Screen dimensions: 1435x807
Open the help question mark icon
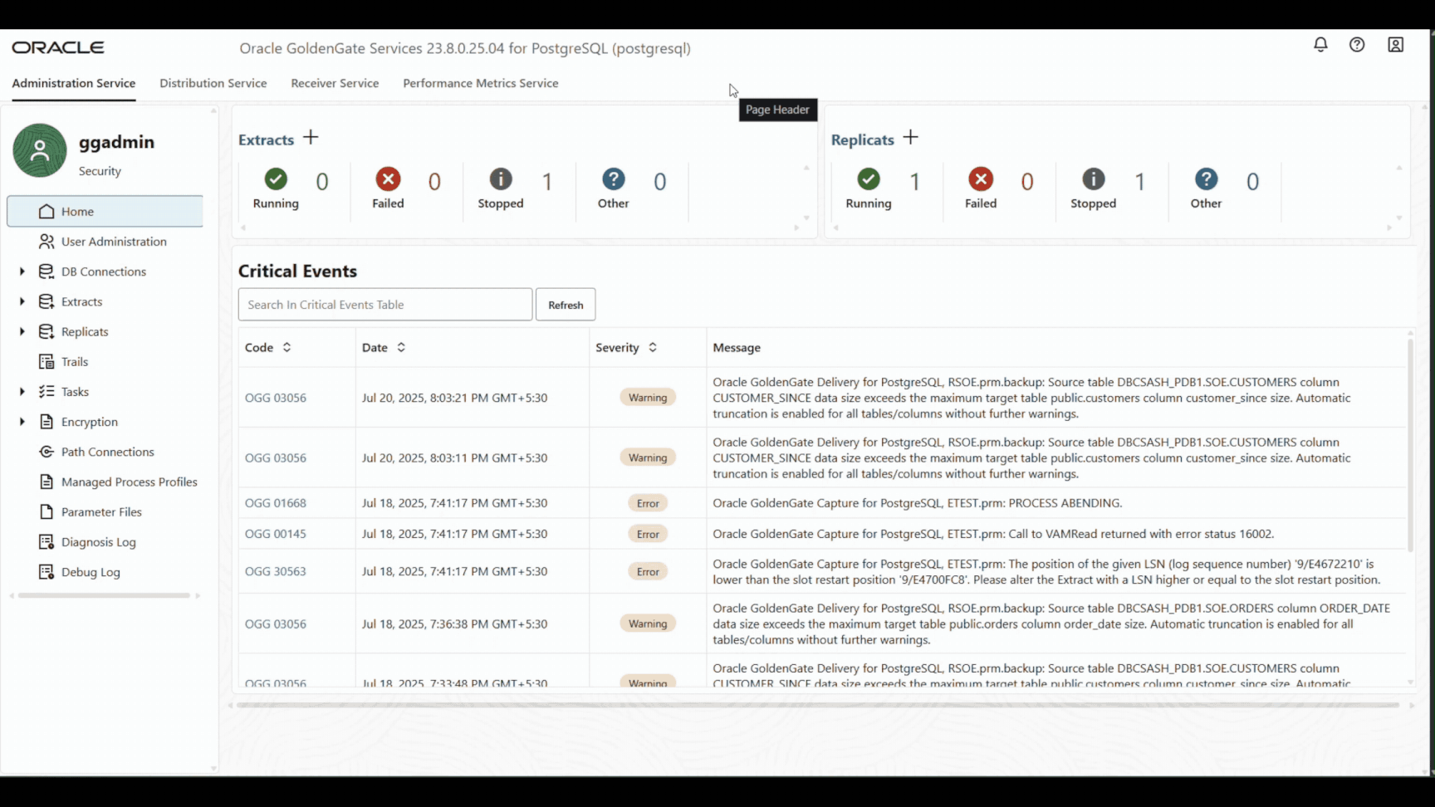point(1357,45)
